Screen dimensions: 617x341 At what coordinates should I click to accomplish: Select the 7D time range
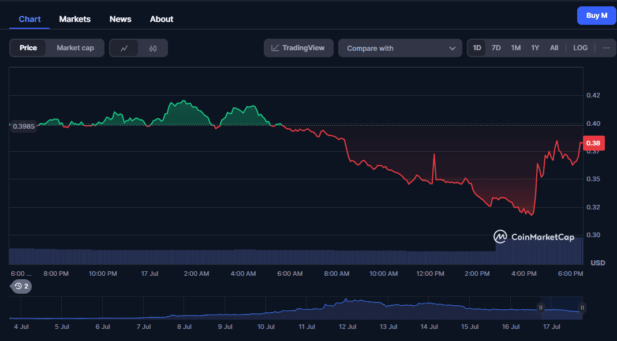point(496,48)
